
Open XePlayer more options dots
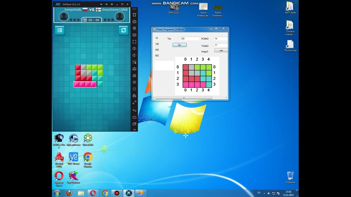click(x=134, y=9)
